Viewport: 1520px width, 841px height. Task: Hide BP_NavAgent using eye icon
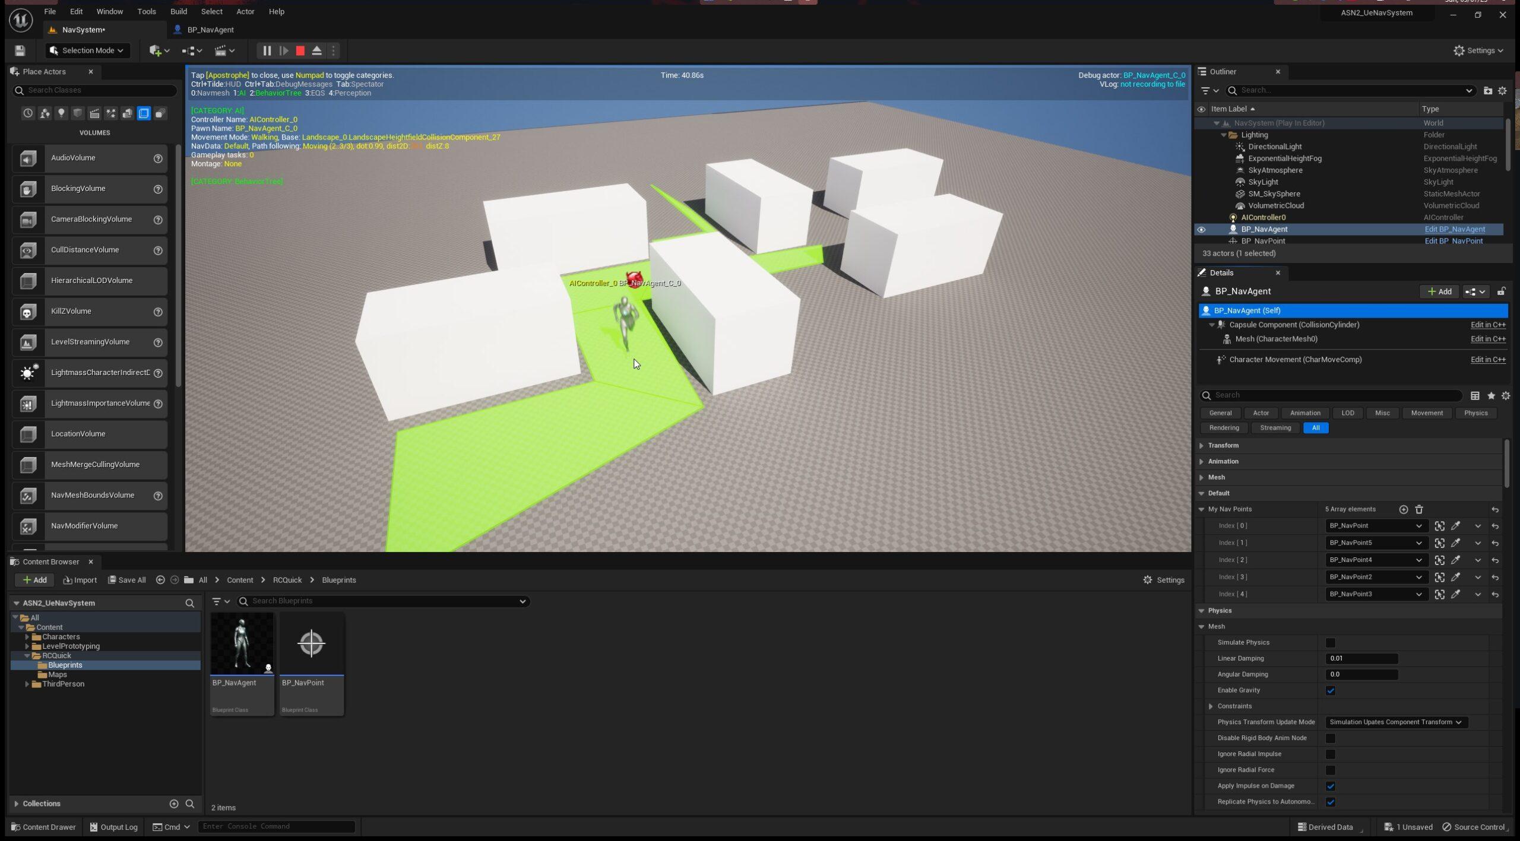(x=1201, y=230)
